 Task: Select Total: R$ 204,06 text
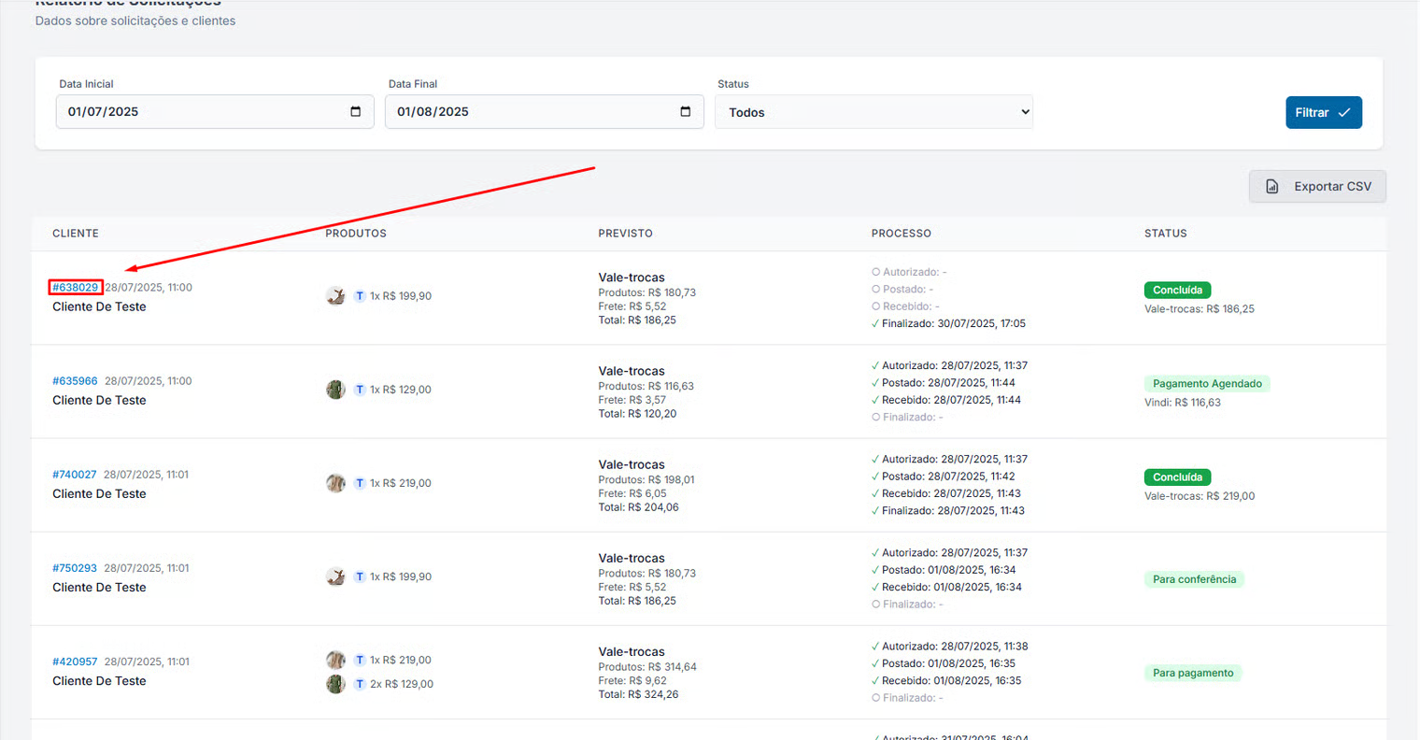pos(638,507)
